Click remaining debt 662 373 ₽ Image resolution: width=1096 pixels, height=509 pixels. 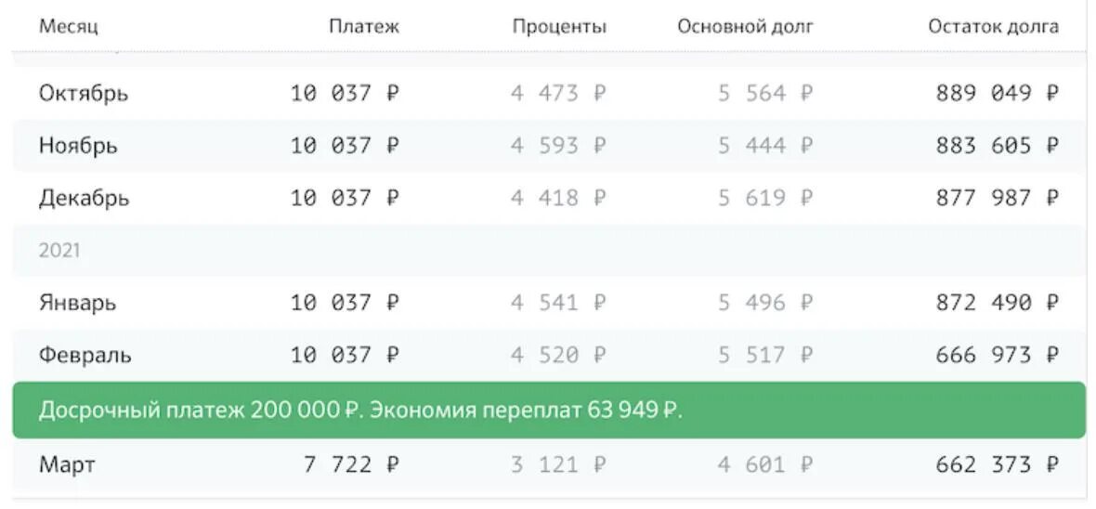[x=997, y=465]
